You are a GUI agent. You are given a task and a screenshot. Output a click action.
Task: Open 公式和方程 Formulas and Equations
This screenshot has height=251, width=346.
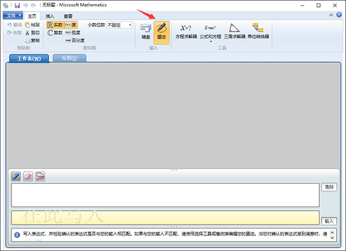[210, 33]
